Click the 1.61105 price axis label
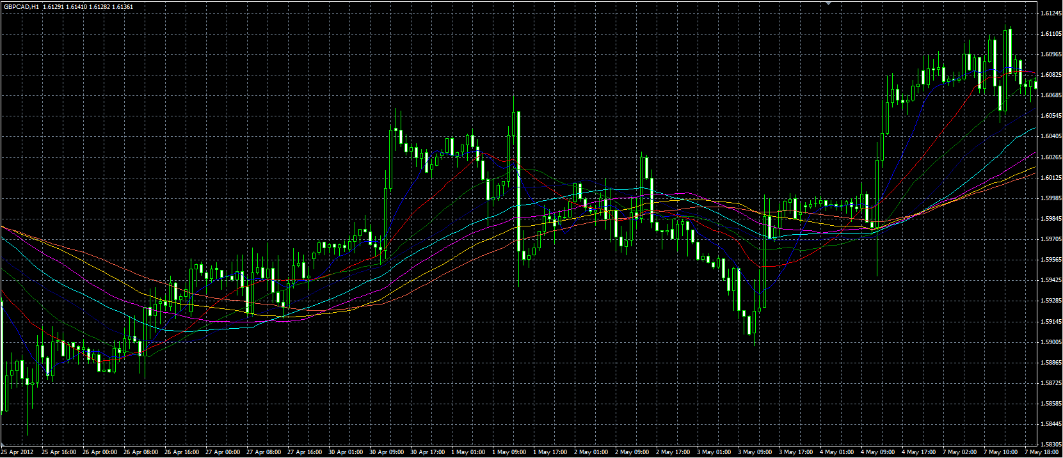The image size is (1063, 458). [1051, 34]
